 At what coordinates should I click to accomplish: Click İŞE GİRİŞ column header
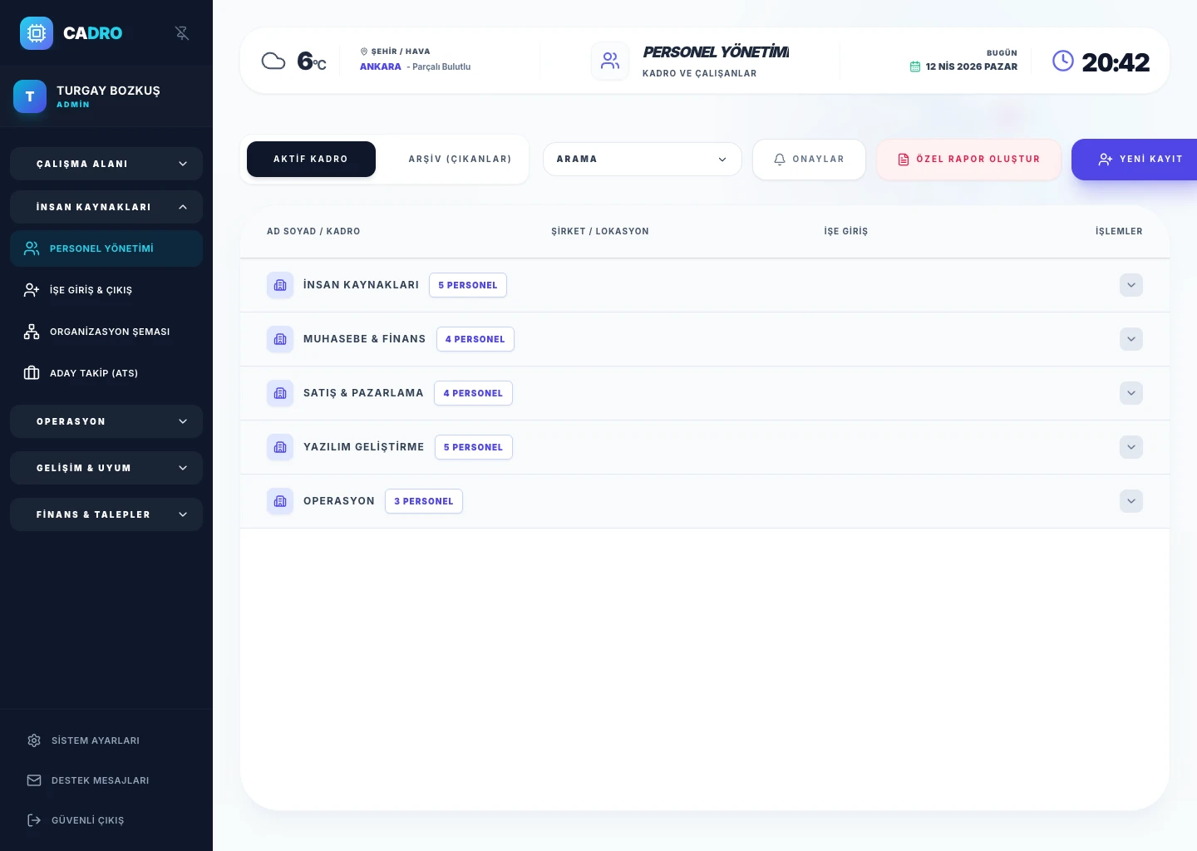coord(846,231)
